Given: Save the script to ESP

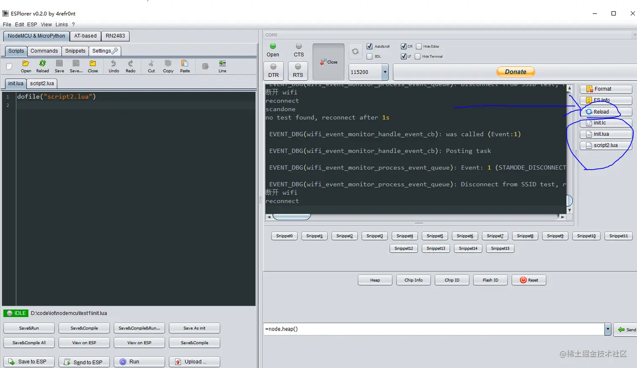Looking at the screenshot, I should click(x=29, y=362).
